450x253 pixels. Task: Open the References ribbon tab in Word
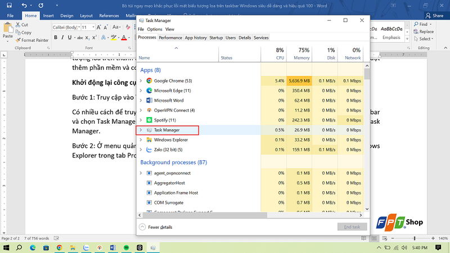click(x=109, y=16)
